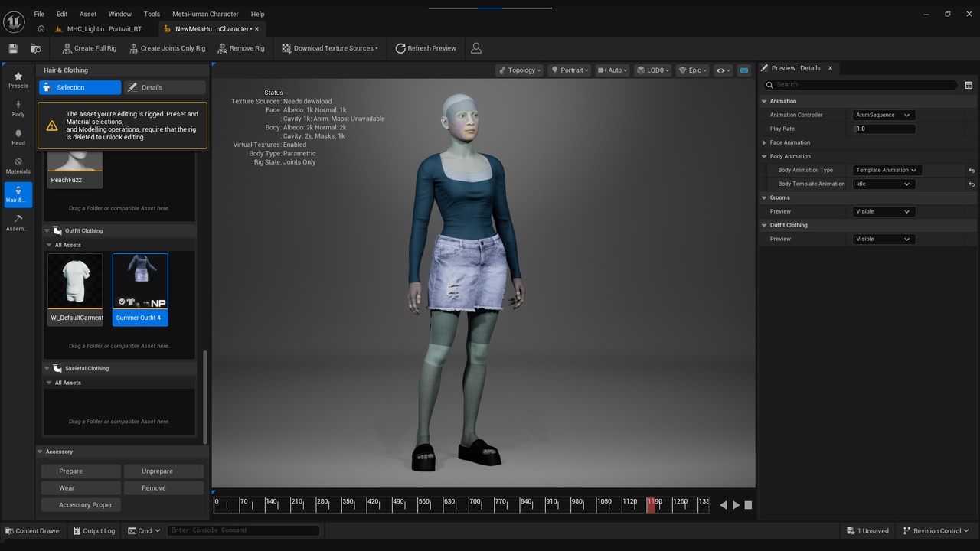This screenshot has height=551, width=980.
Task: Toggle the blue keyboard shortcuts viewport icon
Action: pyautogui.click(x=743, y=70)
